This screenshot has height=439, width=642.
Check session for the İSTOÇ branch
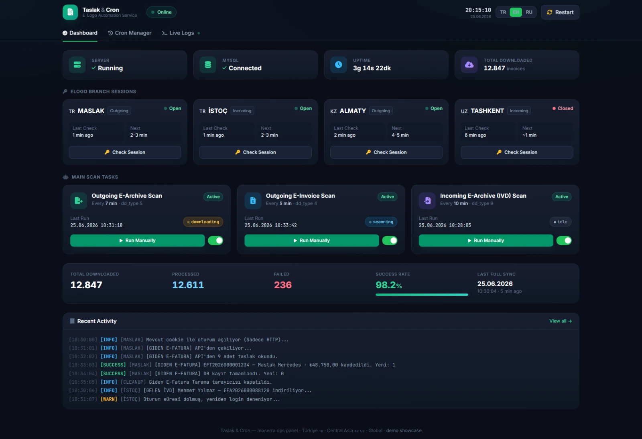pyautogui.click(x=256, y=152)
